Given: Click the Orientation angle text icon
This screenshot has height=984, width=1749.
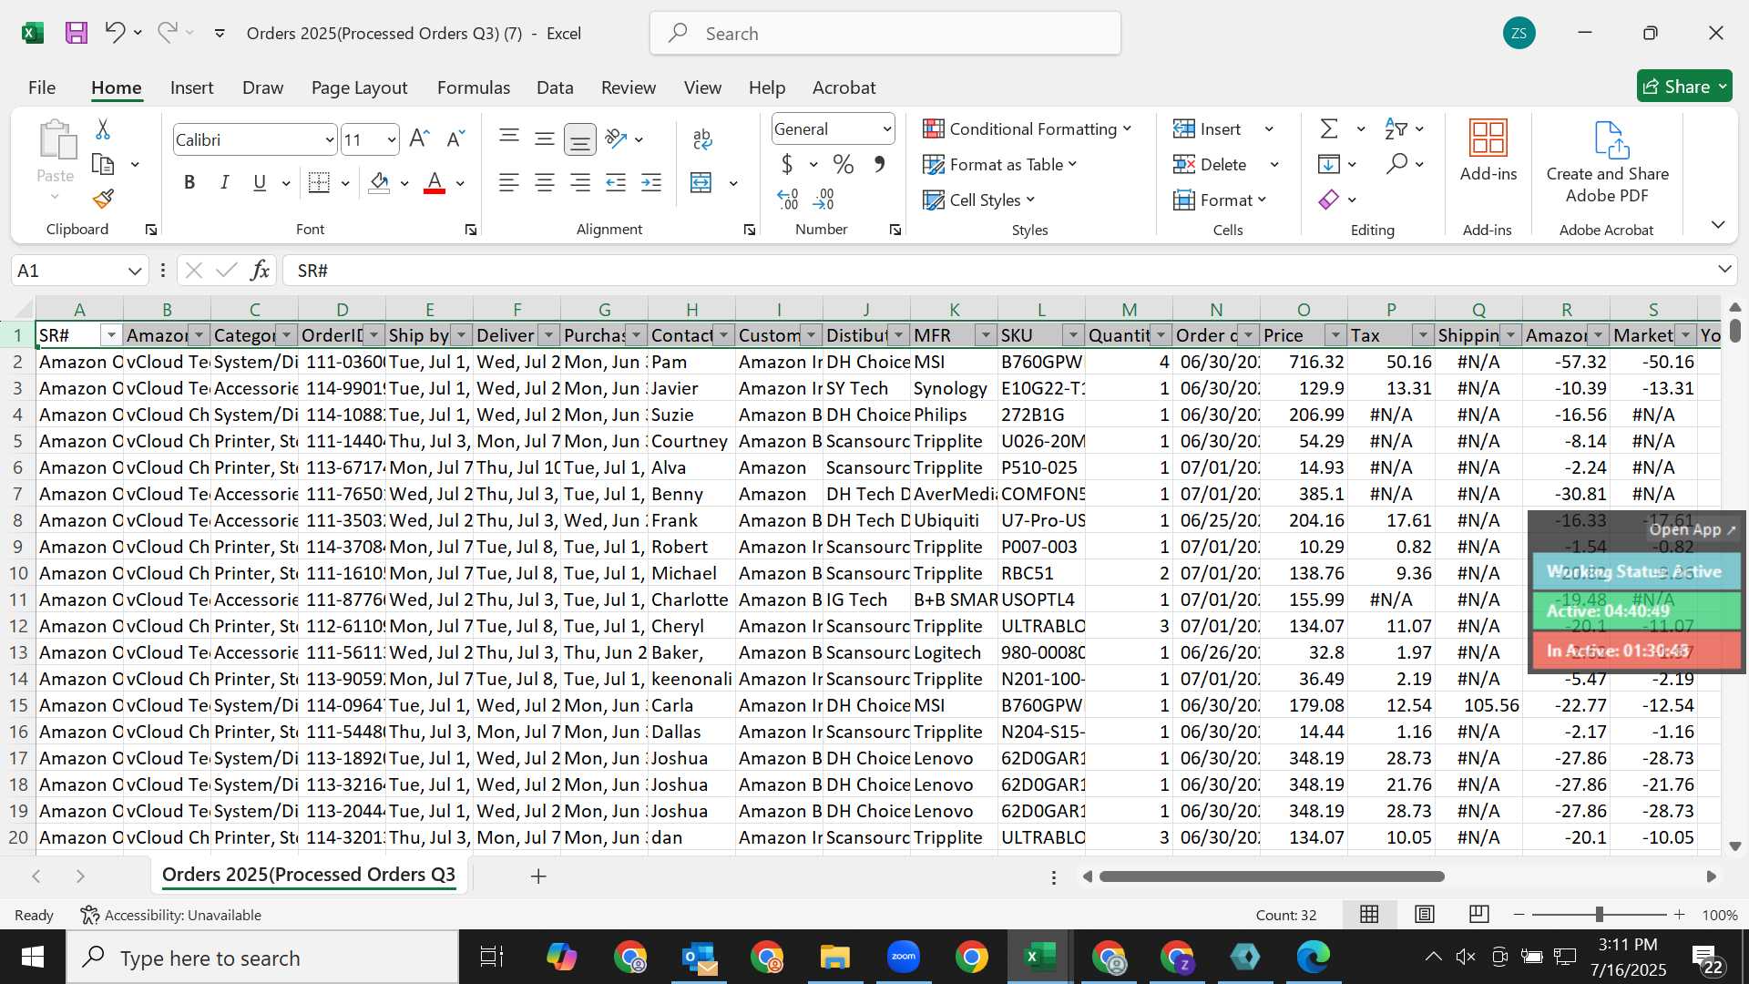Looking at the screenshot, I should (x=616, y=138).
